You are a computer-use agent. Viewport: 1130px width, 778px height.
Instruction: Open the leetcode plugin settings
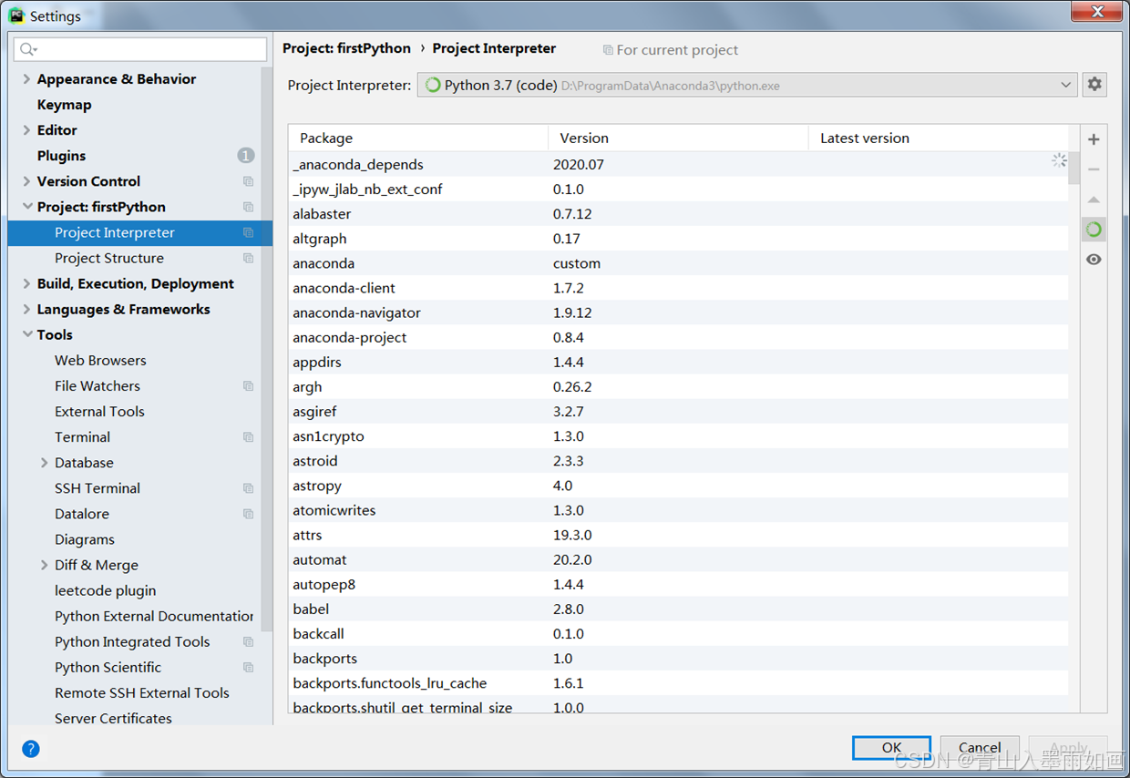[x=105, y=590]
